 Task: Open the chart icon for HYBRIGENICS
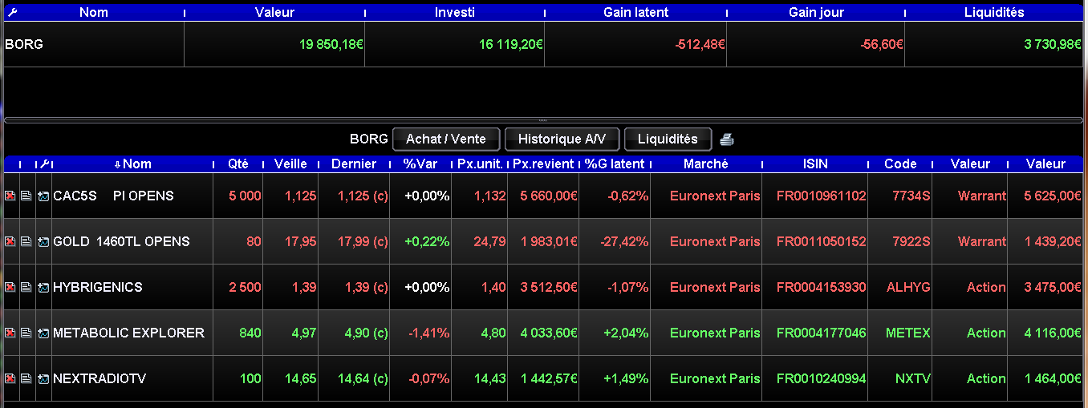coord(43,288)
